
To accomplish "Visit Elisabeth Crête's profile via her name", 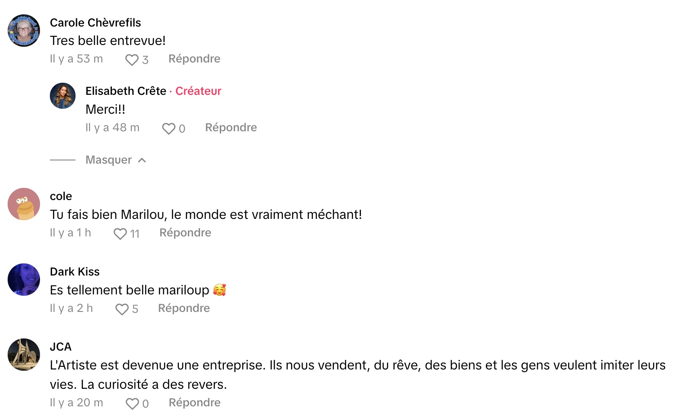I will tap(126, 91).
